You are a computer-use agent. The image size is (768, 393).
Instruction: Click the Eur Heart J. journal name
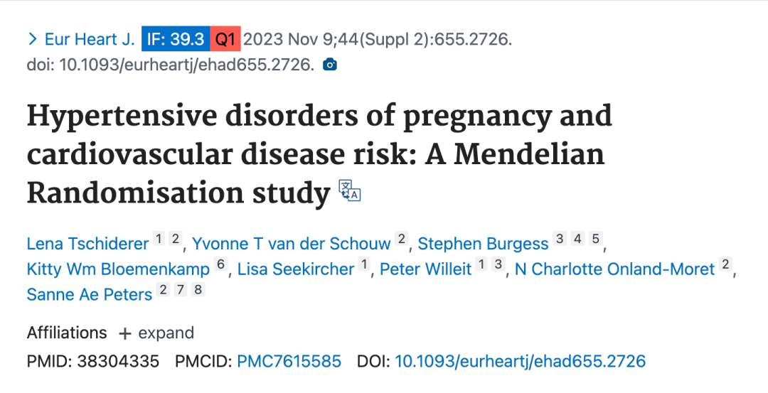tap(90, 39)
